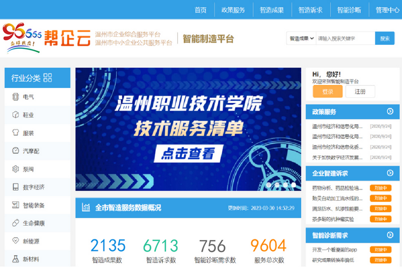
Task: Click the 服装 shirt icon
Action: [x=16, y=132]
